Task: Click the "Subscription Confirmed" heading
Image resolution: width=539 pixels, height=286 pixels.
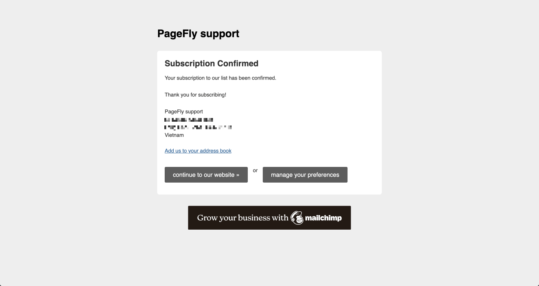Action: coord(211,63)
